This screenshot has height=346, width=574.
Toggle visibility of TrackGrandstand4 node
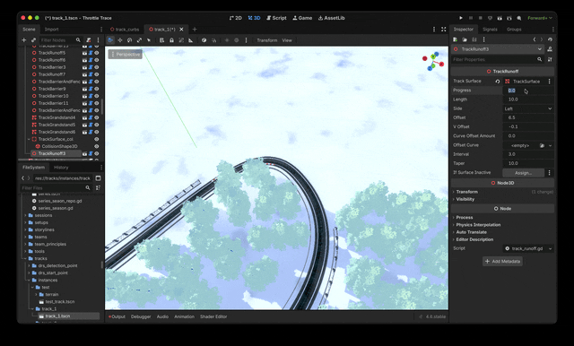(97, 117)
